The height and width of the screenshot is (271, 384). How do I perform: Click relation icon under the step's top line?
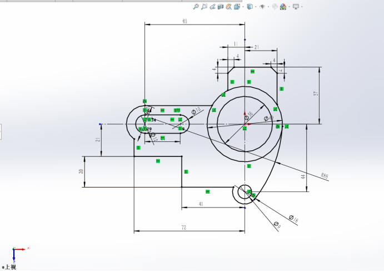click(158, 161)
